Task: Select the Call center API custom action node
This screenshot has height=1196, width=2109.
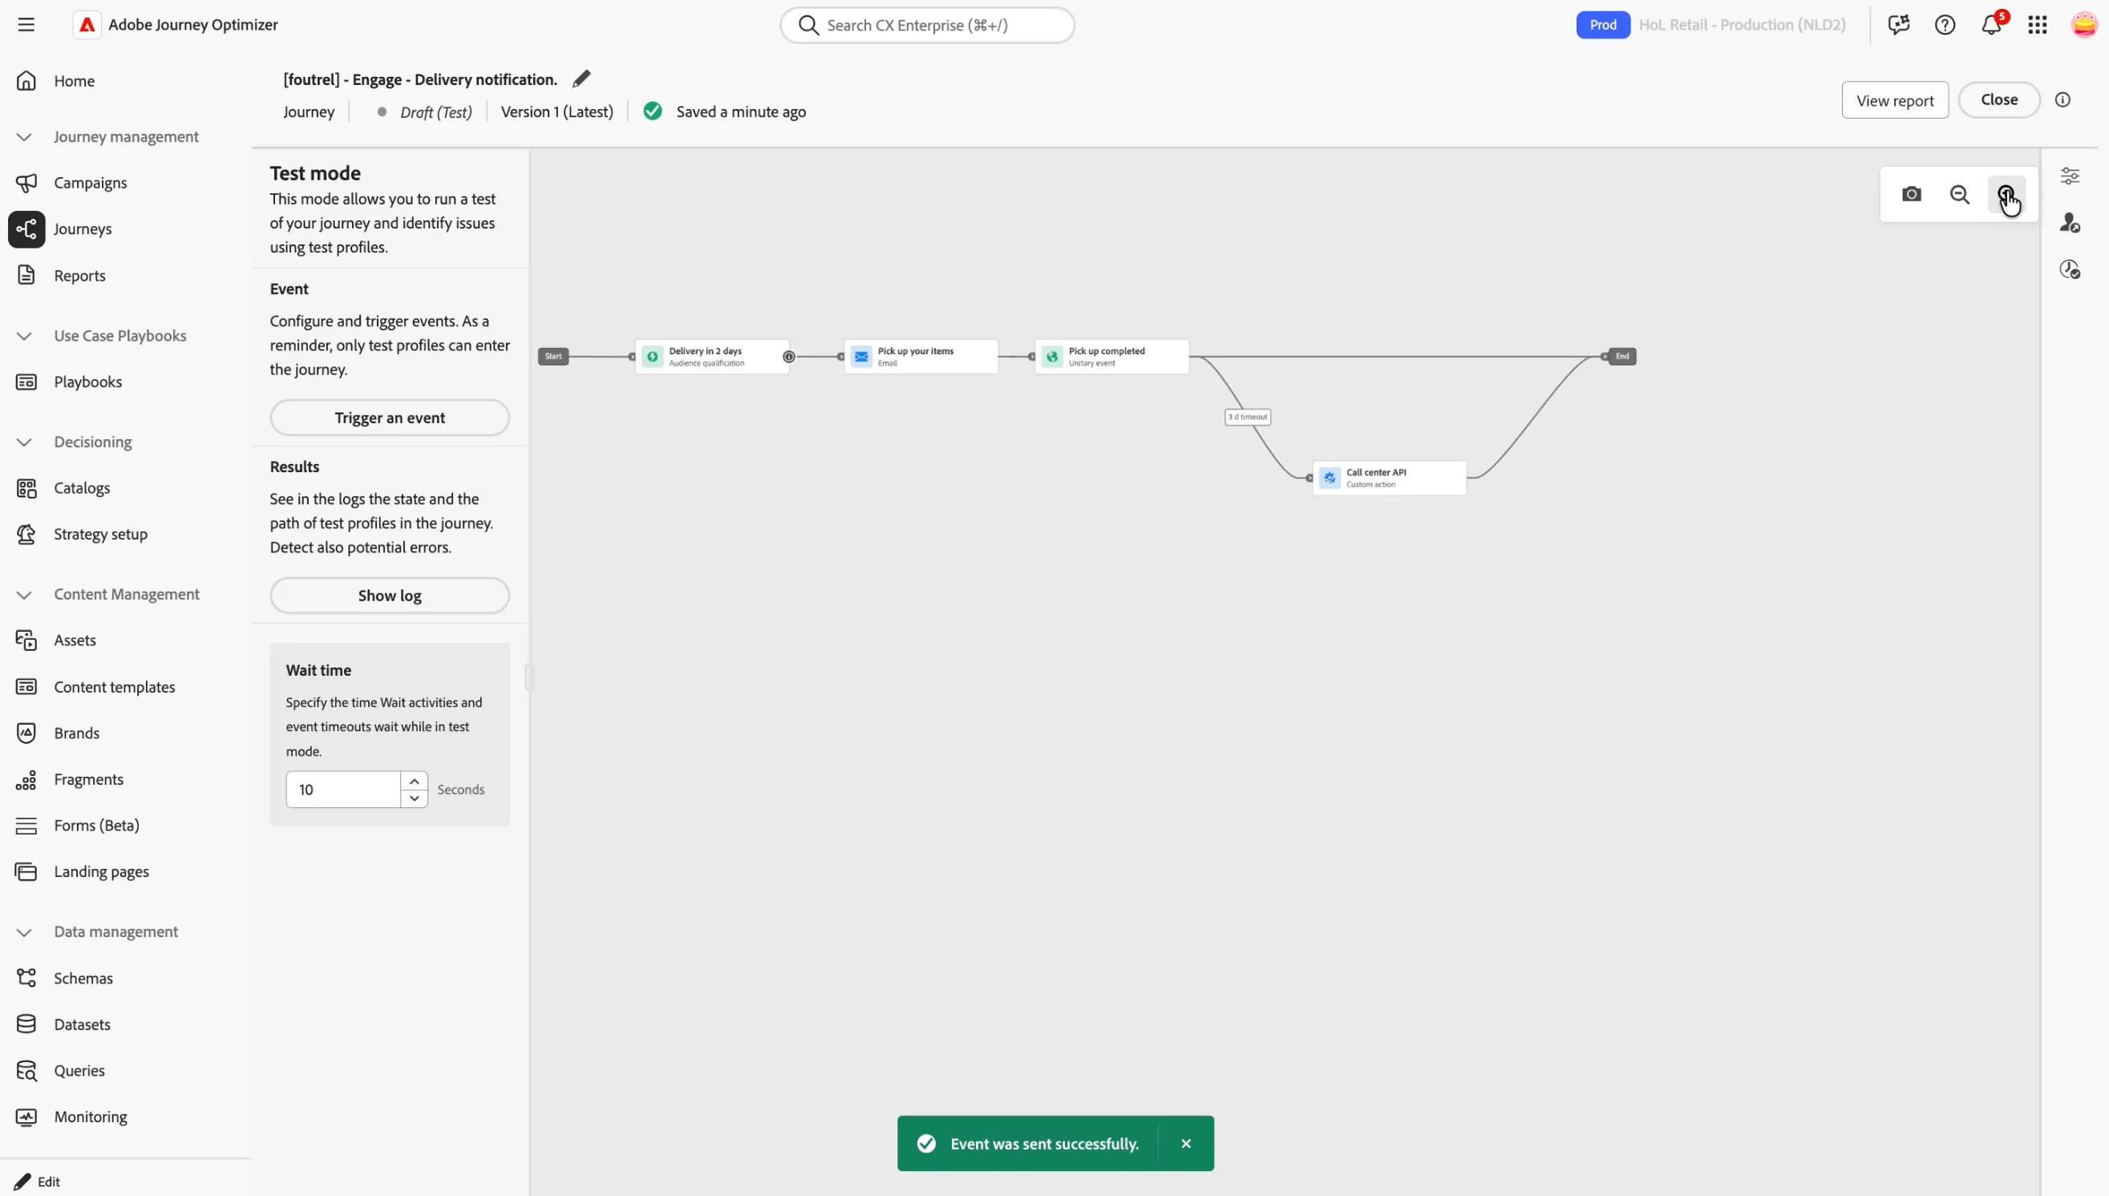Action: pos(1390,478)
